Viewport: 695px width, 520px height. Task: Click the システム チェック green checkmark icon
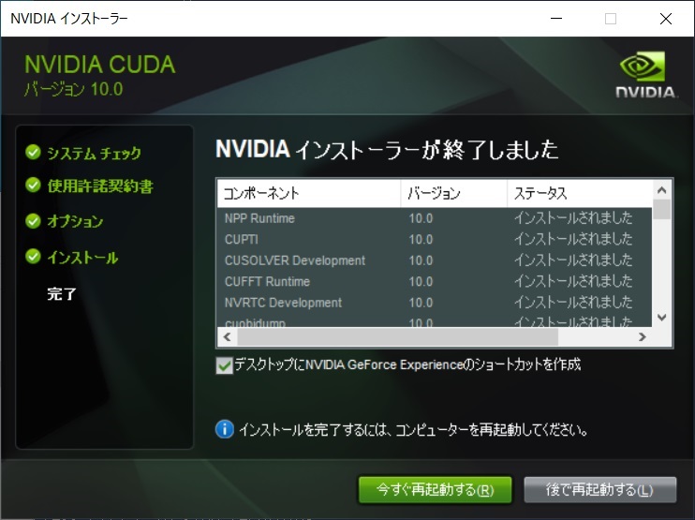[x=33, y=152]
